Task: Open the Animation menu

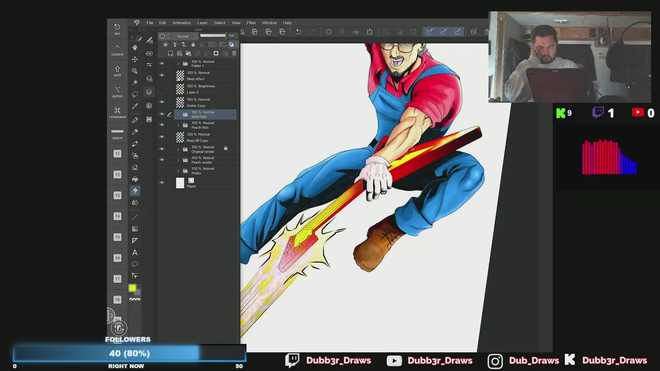Action: 181,23
